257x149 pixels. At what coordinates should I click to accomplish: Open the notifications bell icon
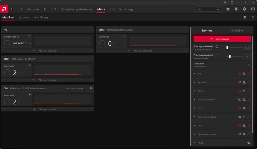(236, 9)
